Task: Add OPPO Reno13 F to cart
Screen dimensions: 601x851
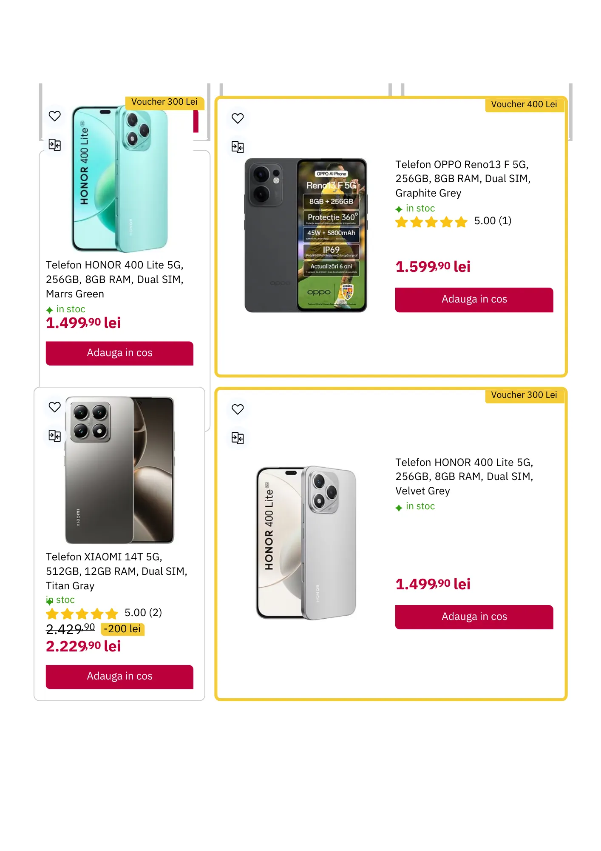Action: [474, 300]
